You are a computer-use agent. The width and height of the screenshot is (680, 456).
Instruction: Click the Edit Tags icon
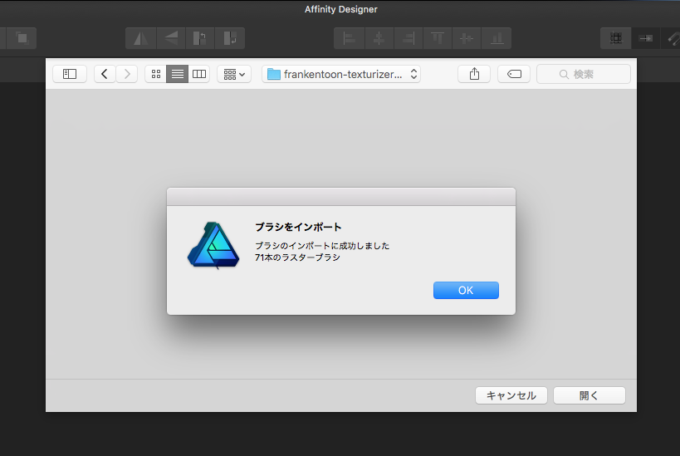pyautogui.click(x=514, y=74)
